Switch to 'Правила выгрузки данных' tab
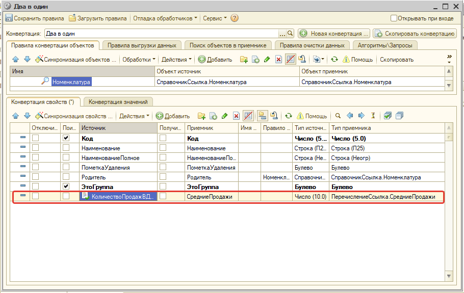The width and height of the screenshot is (464, 293). (142, 45)
